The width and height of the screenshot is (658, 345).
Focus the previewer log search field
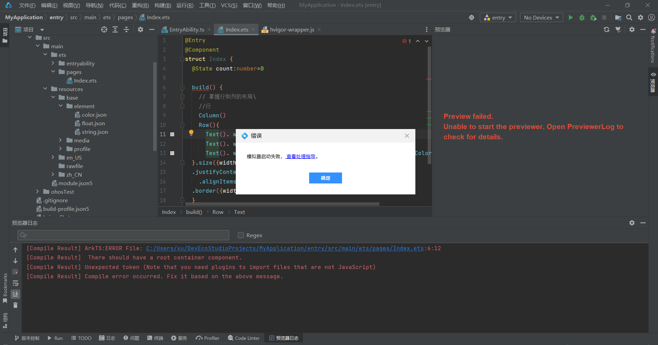click(x=123, y=235)
